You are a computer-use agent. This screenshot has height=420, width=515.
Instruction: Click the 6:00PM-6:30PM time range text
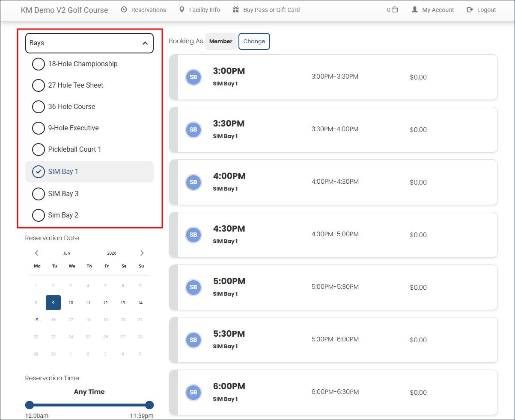pos(335,392)
